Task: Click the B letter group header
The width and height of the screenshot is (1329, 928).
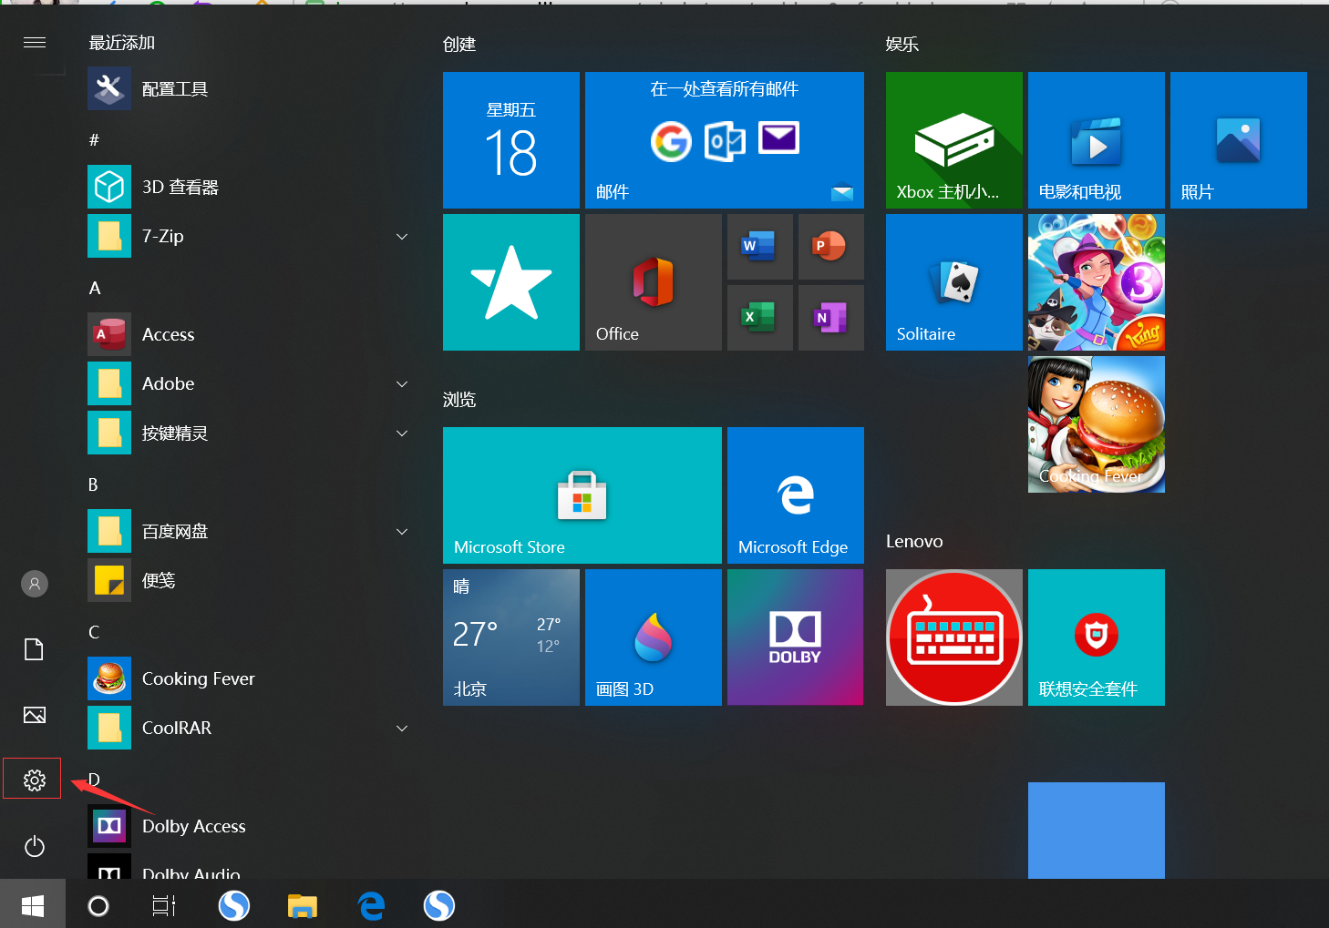Action: [93, 484]
